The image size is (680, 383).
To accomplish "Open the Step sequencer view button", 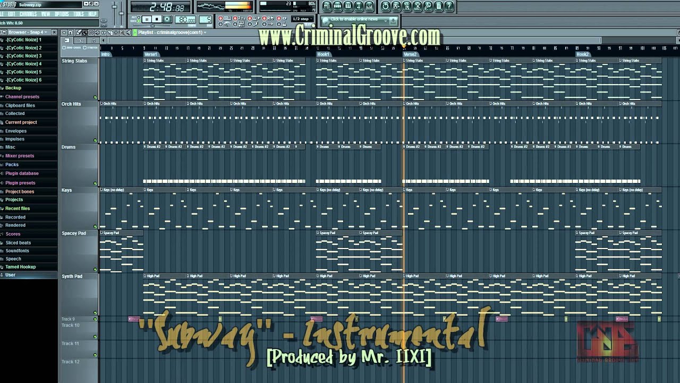I will 338,6.
